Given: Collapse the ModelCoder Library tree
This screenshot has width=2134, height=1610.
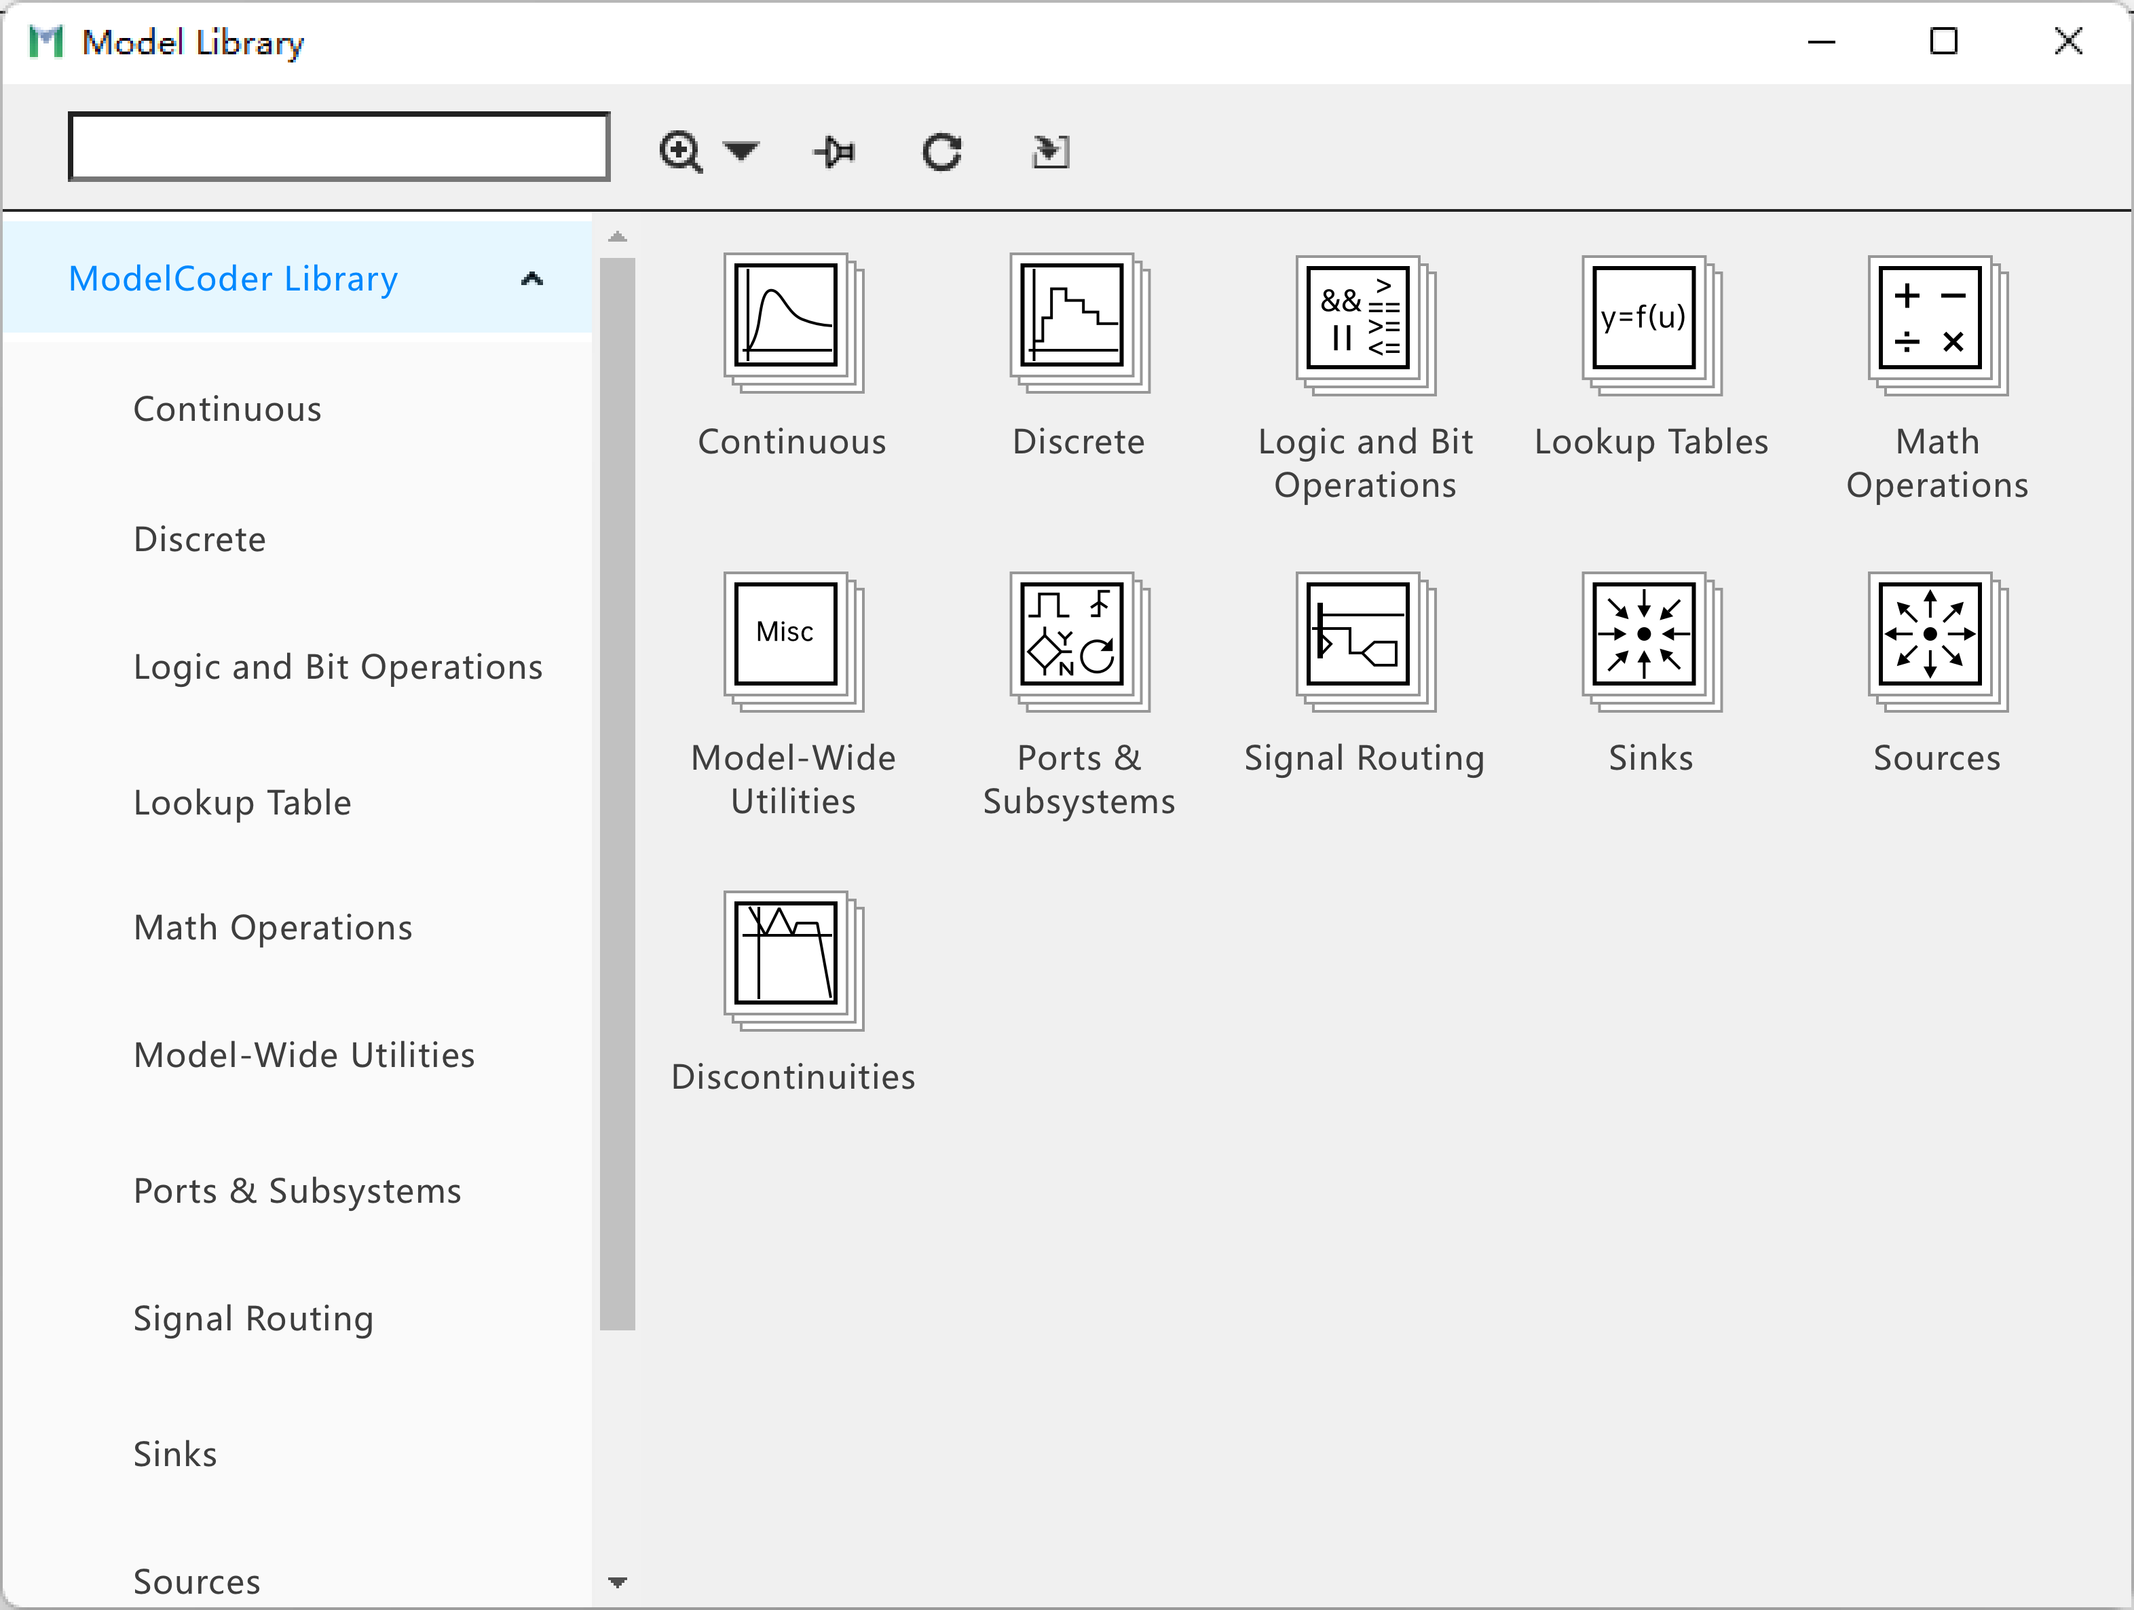Looking at the screenshot, I should coord(531,280).
